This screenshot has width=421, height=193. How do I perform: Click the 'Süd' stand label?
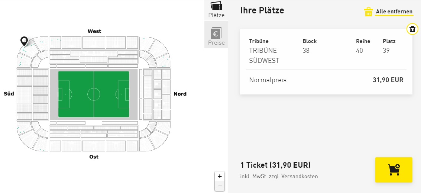point(9,94)
